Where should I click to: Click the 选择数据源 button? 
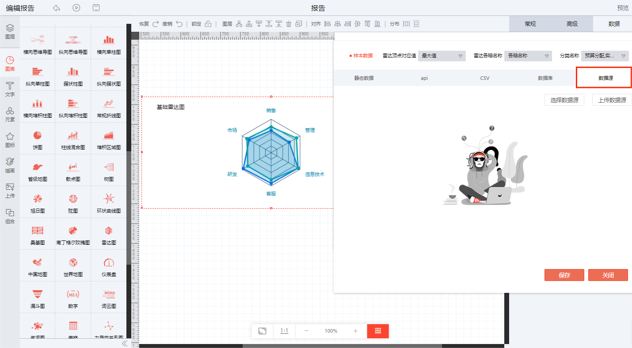coord(564,100)
